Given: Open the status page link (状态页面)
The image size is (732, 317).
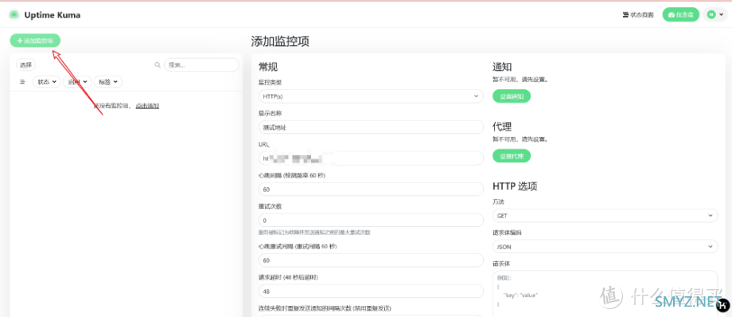Looking at the screenshot, I should coord(638,15).
